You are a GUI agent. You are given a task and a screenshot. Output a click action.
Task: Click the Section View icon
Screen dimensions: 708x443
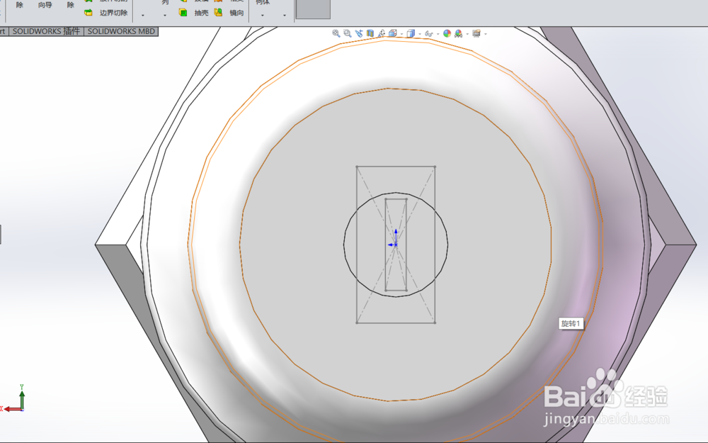370,33
